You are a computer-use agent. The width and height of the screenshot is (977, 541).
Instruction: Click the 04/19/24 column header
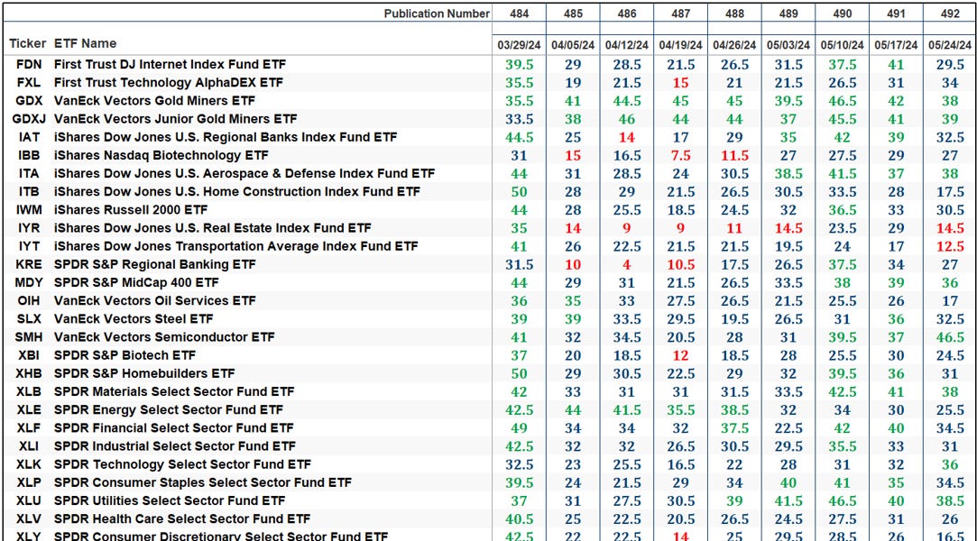pyautogui.click(x=679, y=42)
